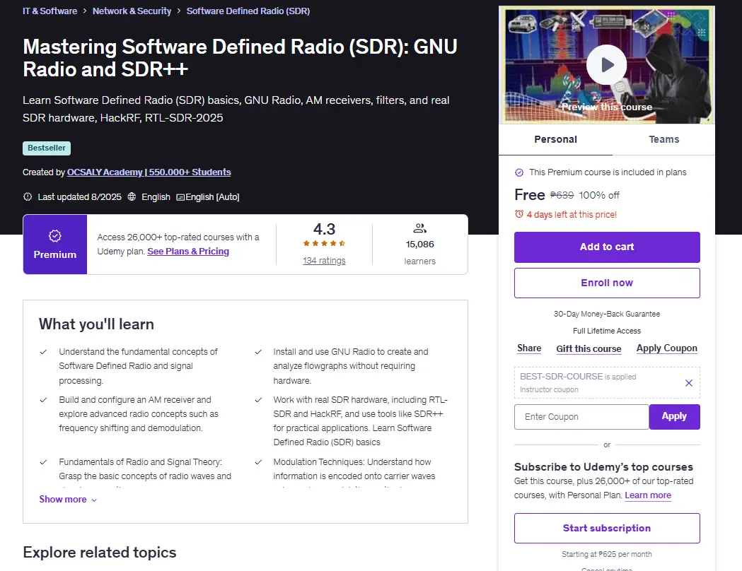Open Software Defined Radio (SDR) breadcrumb
Screen dimensions: 742x571
[x=248, y=11]
